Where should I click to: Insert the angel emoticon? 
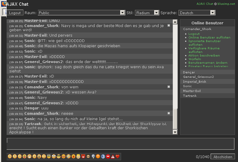pos(78,156)
